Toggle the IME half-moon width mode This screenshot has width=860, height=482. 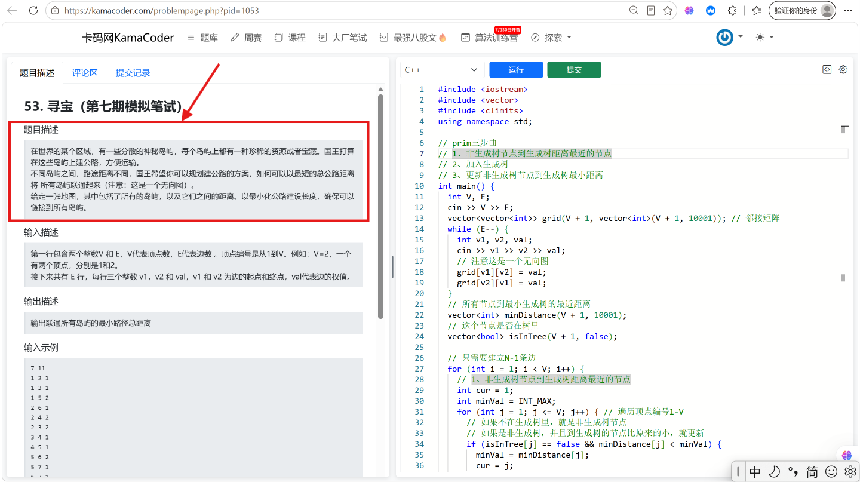coord(774,472)
